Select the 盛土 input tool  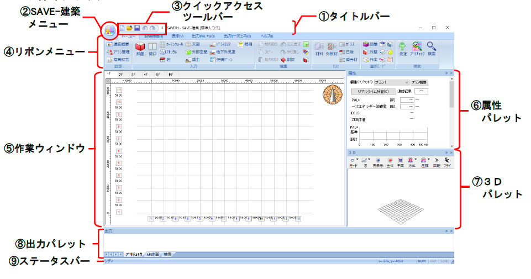(x=193, y=60)
